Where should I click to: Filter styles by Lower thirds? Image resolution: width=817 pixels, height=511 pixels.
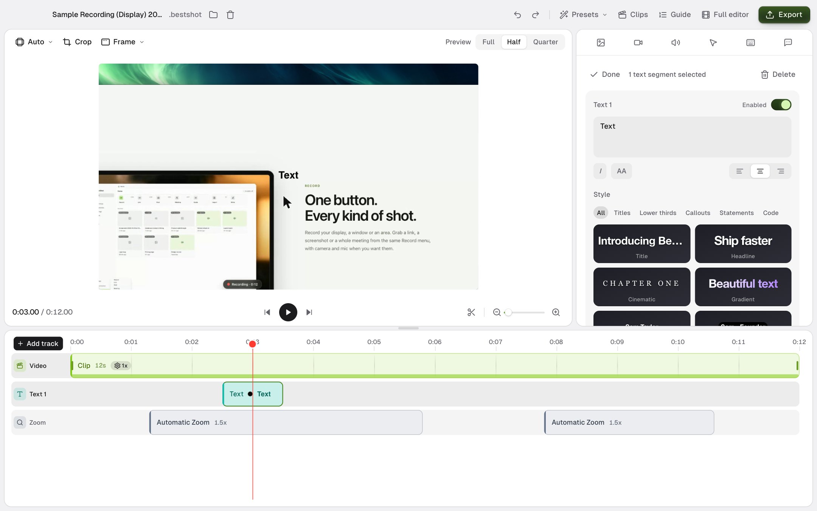(x=658, y=213)
